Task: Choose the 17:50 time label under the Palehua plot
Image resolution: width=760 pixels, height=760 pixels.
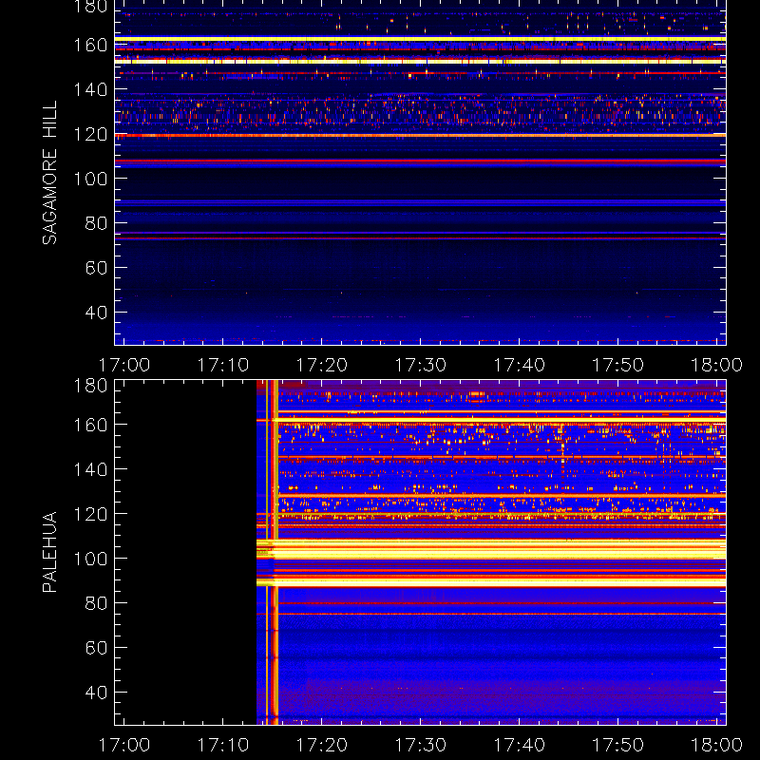Action: pos(618,745)
